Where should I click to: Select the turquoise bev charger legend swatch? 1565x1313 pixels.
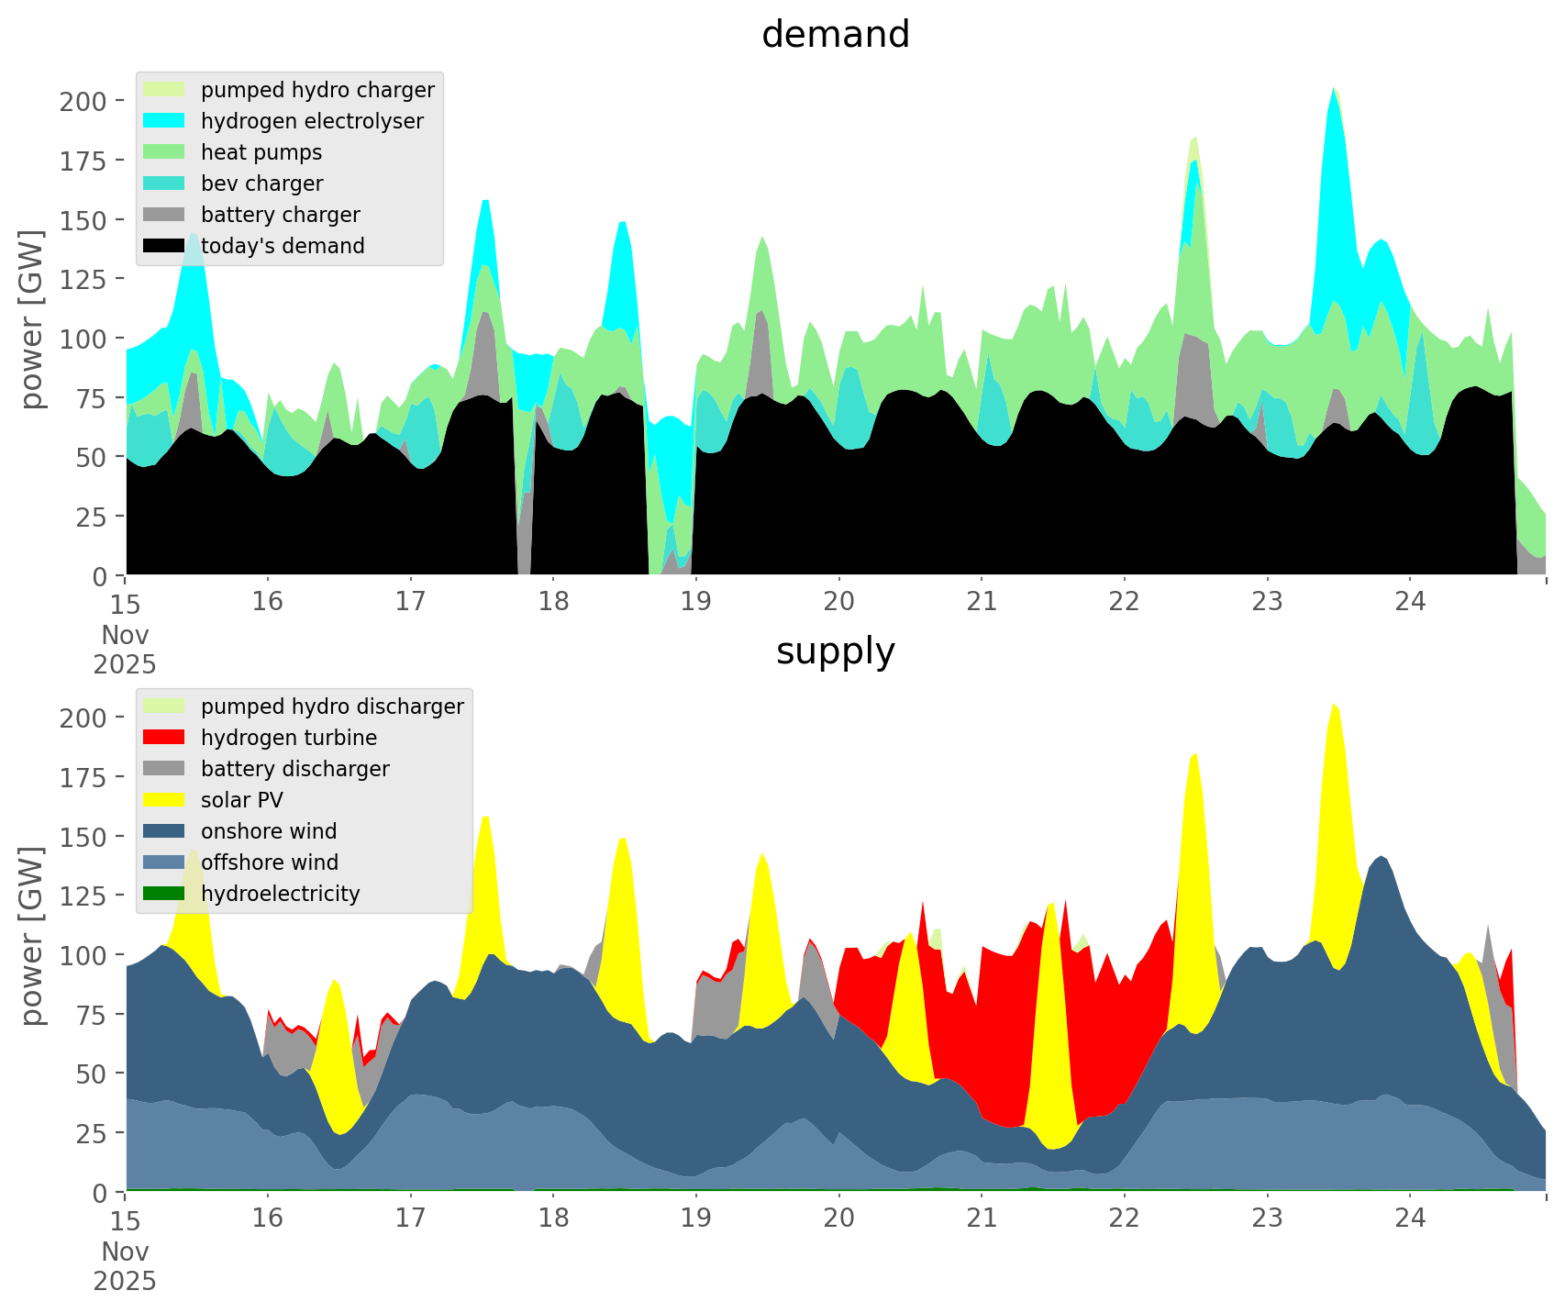[x=164, y=184]
